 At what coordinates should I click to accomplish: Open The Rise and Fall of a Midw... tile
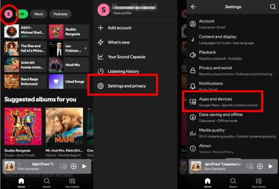coord(25,48)
